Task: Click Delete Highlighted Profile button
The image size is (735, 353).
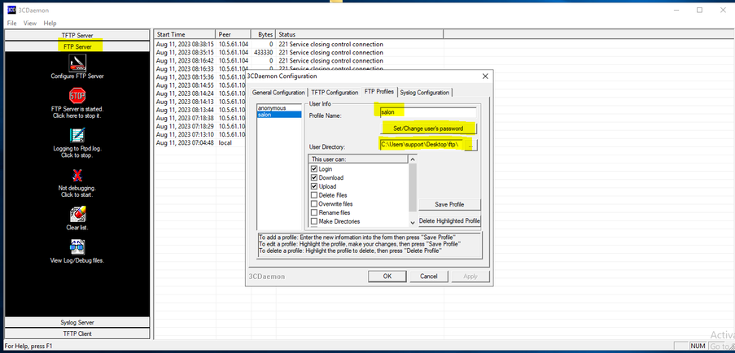Action: coord(449,220)
